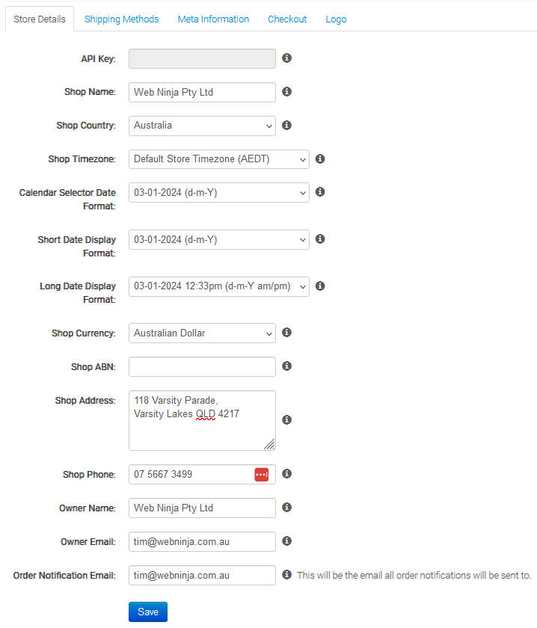537x628 pixels.
Task: Click the info icon beside Owner Email
Action: pos(286,541)
